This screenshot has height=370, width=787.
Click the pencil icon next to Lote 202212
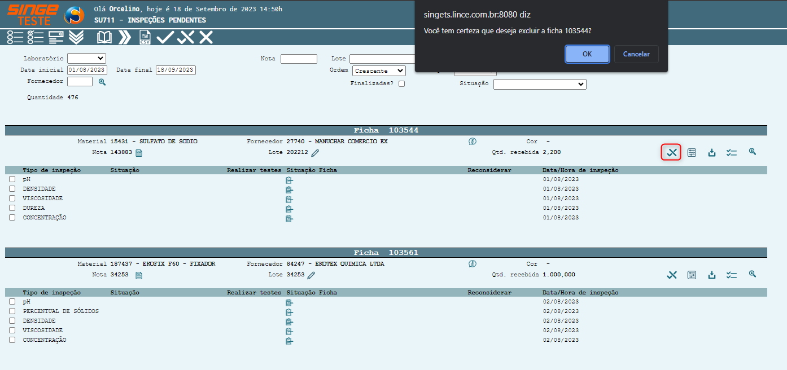click(315, 153)
